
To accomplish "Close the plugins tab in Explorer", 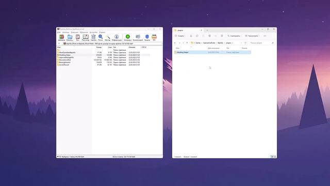I will [201, 30].
